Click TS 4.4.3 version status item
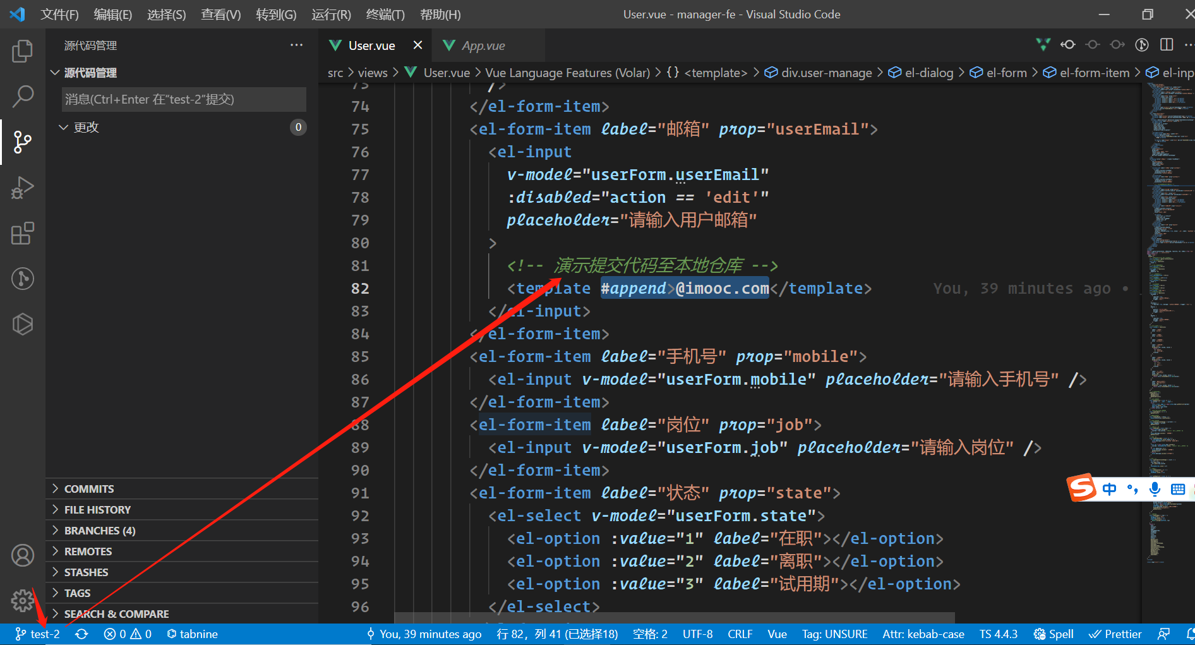 (999, 634)
